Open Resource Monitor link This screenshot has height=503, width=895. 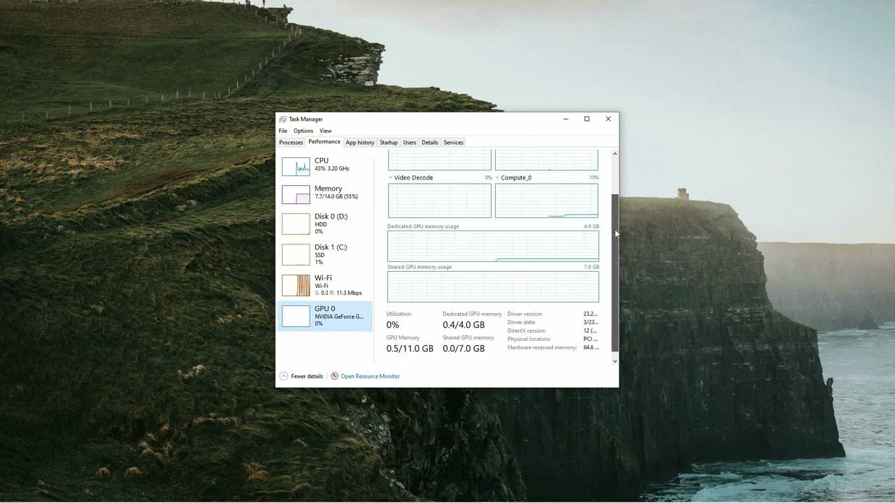click(370, 377)
